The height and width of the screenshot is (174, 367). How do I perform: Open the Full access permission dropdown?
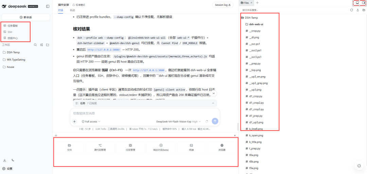[x=91, y=122]
